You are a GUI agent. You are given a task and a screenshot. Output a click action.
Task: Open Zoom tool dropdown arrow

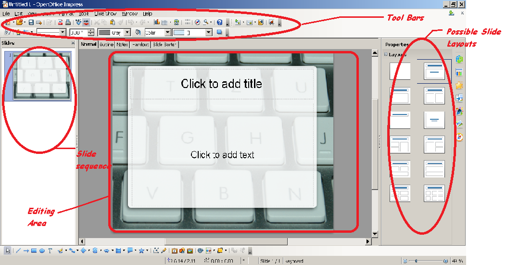[x=211, y=22]
